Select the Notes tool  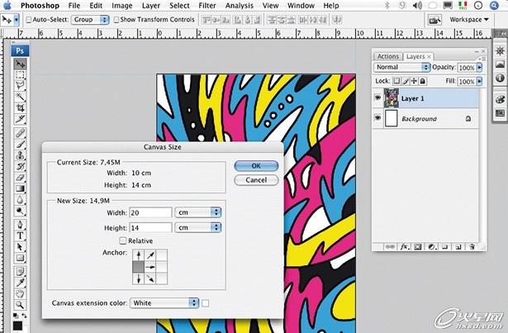tap(20, 271)
